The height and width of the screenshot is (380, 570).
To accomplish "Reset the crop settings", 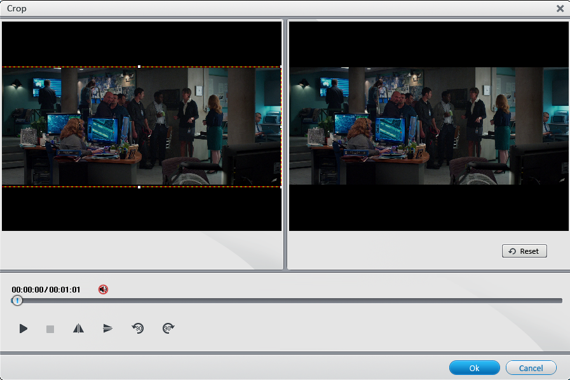I will click(524, 251).
